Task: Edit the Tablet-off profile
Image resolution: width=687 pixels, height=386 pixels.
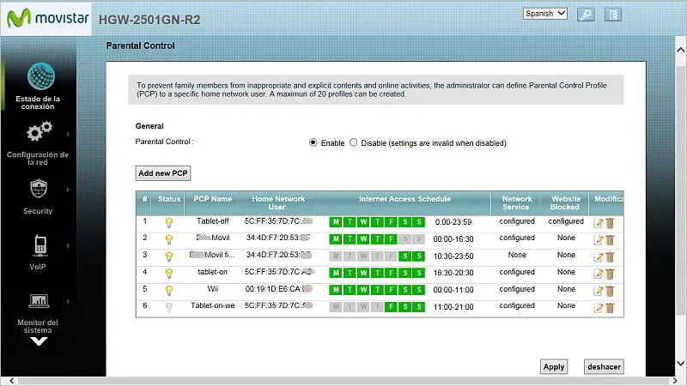Action: pos(599,223)
